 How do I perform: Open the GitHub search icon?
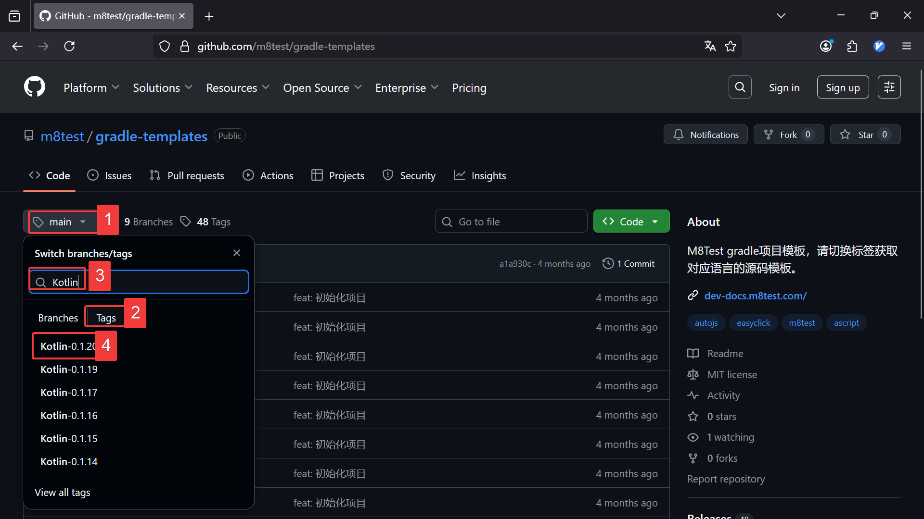740,87
